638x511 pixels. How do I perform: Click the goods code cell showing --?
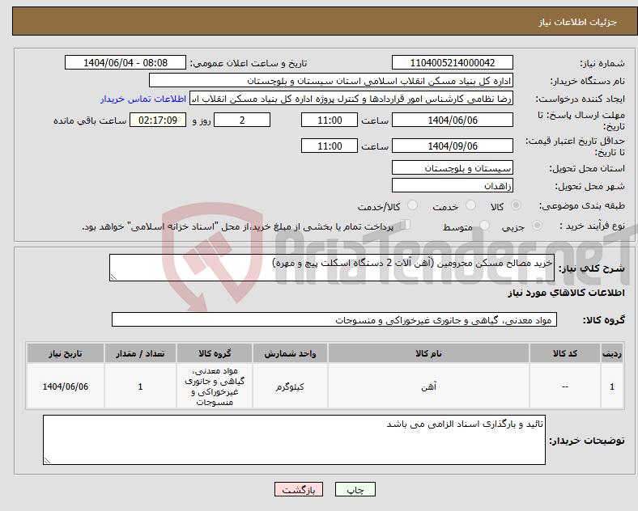tap(565, 386)
